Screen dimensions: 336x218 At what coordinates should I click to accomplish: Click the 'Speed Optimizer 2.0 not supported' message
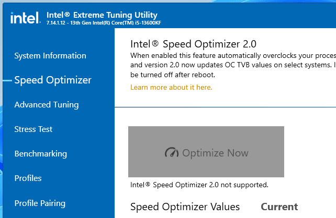click(x=199, y=185)
